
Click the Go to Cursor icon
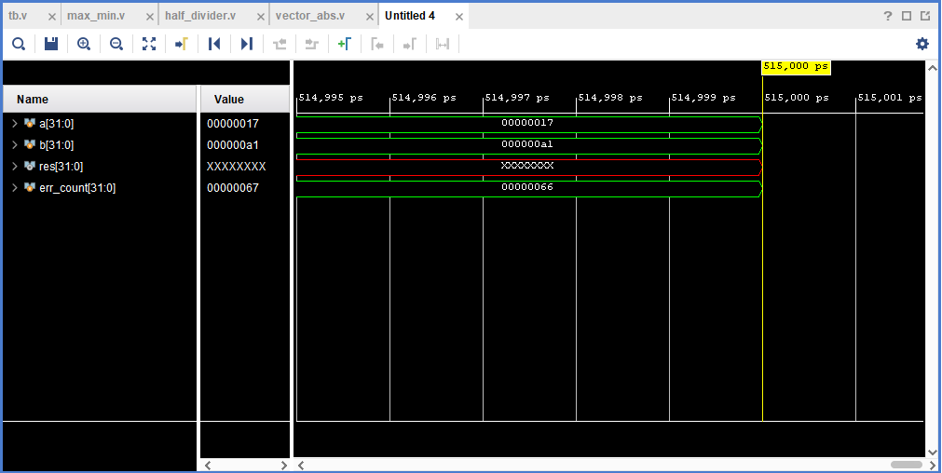pyautogui.click(x=182, y=44)
